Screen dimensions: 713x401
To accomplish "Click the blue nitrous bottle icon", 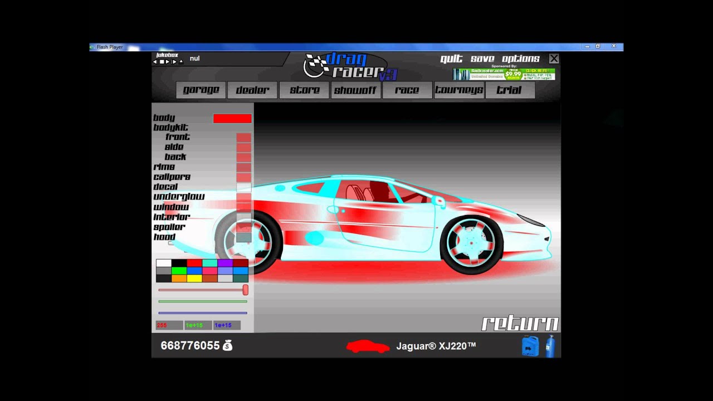I will pos(550,346).
